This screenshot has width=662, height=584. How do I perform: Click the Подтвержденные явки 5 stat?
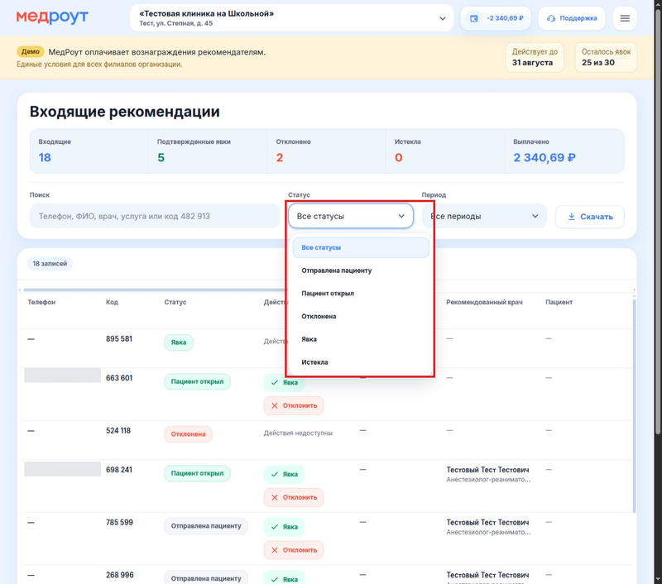(208, 151)
